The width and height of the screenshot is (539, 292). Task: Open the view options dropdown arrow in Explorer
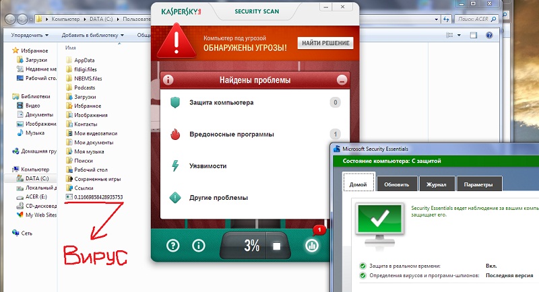pos(459,35)
